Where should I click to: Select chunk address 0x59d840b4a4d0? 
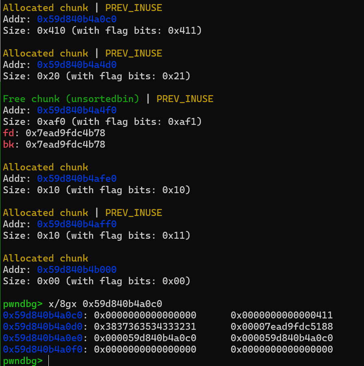[76, 65]
